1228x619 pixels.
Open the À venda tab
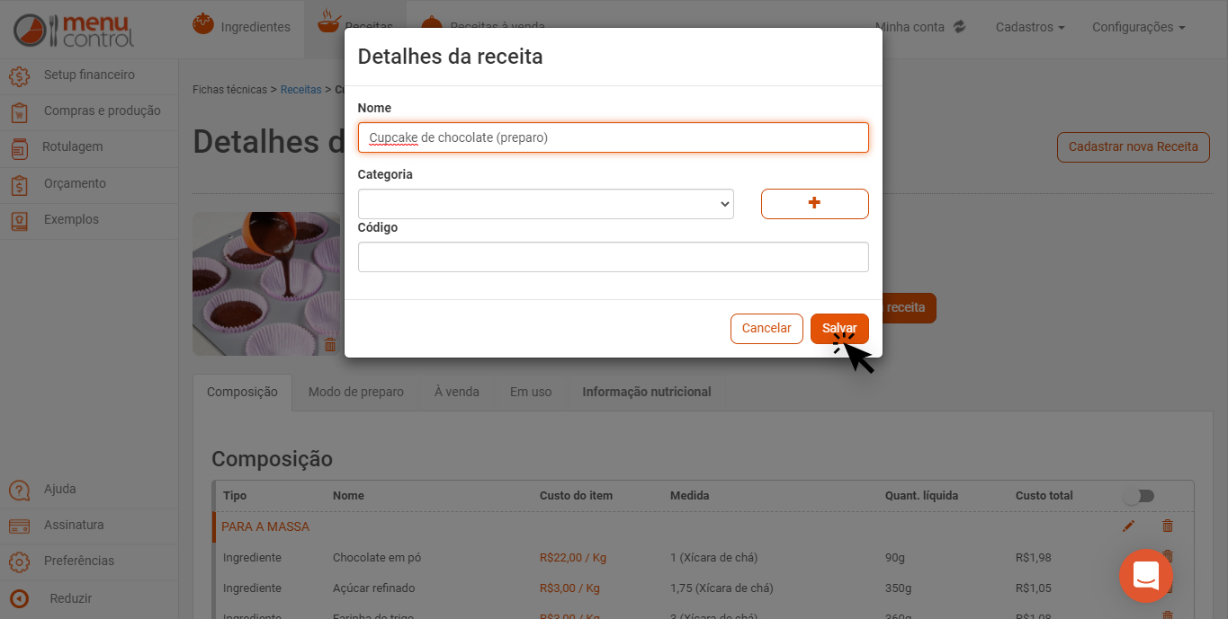point(457,393)
